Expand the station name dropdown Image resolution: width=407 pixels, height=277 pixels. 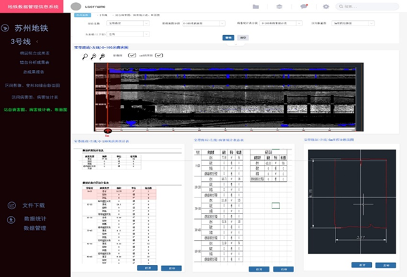(128, 23)
